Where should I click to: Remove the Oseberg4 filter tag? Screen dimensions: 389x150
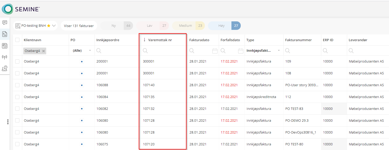pos(44,51)
